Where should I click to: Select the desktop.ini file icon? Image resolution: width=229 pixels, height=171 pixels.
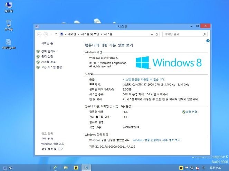click(9, 44)
